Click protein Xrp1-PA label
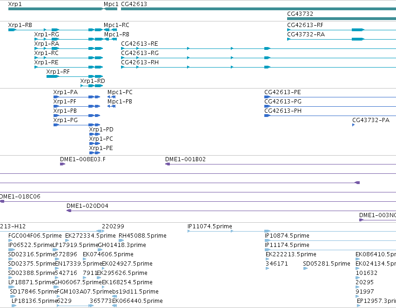This screenshot has height=308, width=396. [x=66, y=92]
